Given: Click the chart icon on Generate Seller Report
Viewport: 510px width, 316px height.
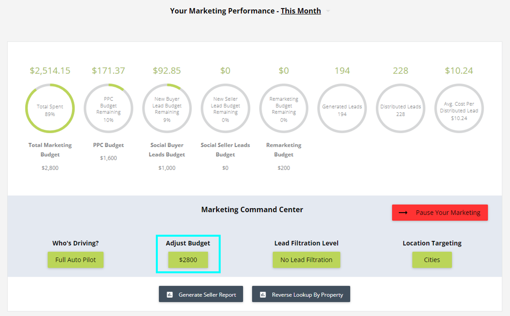Looking at the screenshot, I should [x=170, y=295].
